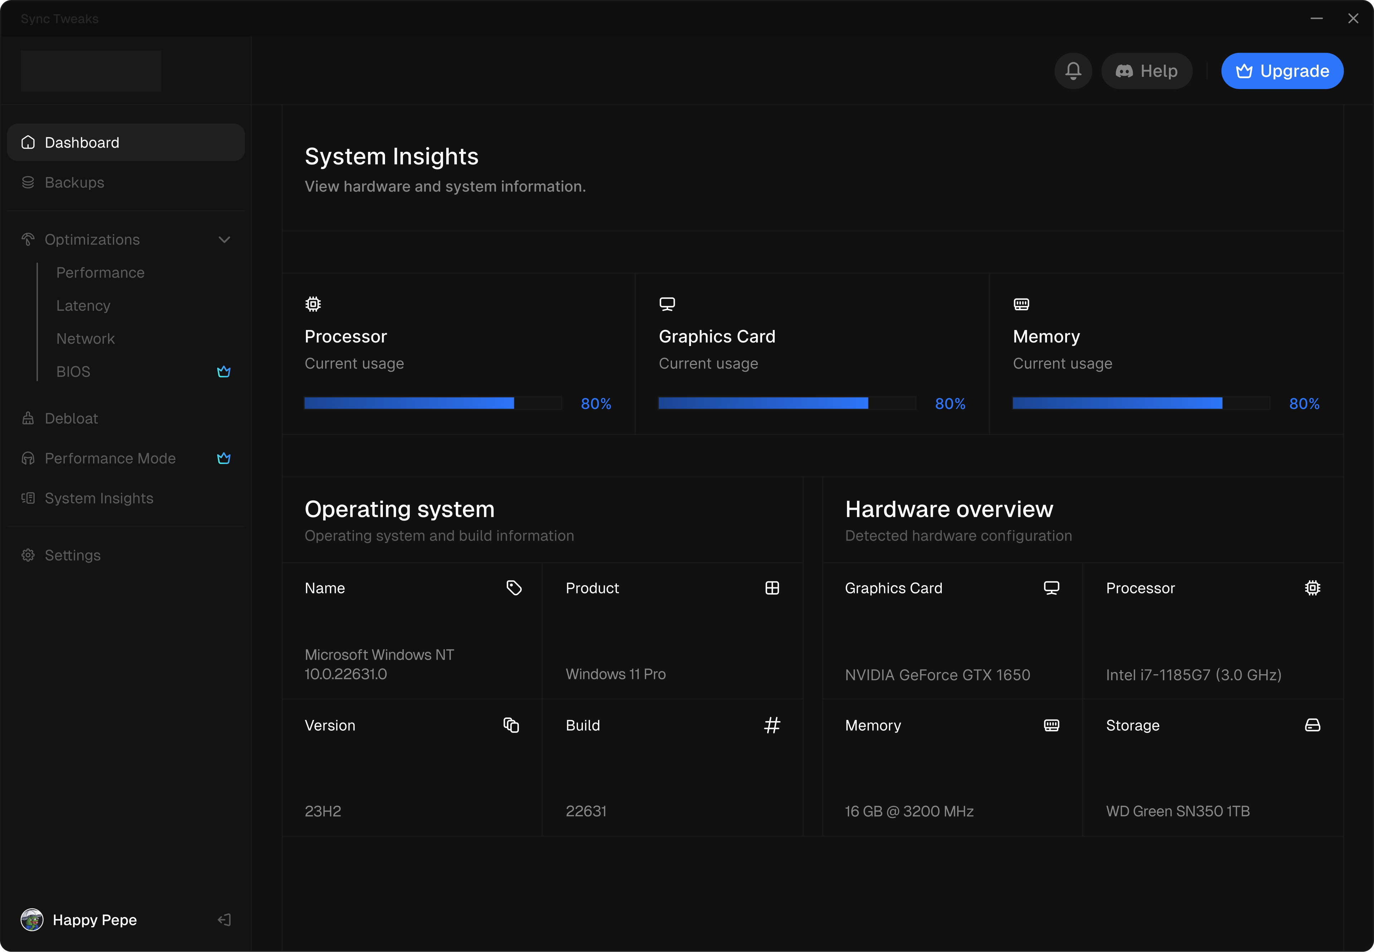Click the tag icon in Name card
1374x952 pixels.
[514, 588]
